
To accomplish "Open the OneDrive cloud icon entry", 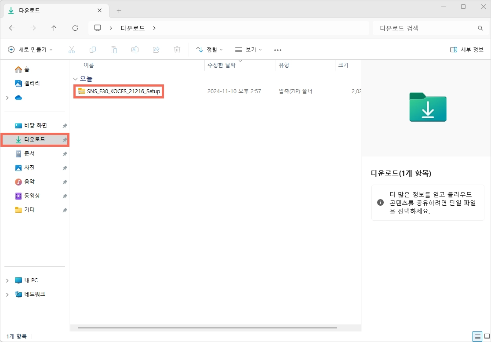I will (x=18, y=98).
